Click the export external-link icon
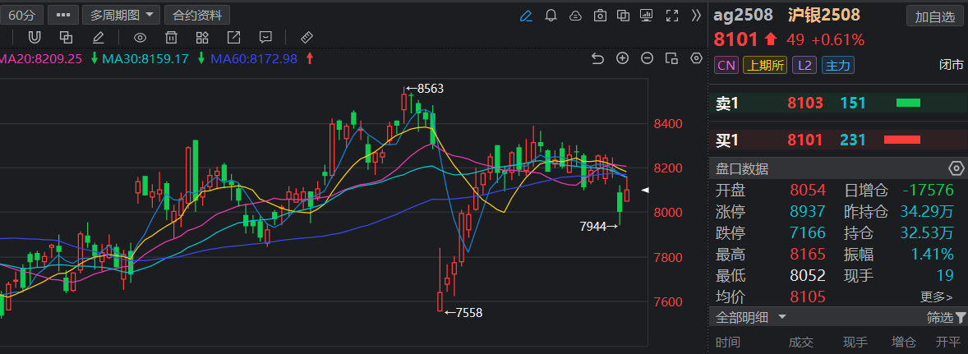The height and width of the screenshot is (354, 968). click(x=234, y=38)
